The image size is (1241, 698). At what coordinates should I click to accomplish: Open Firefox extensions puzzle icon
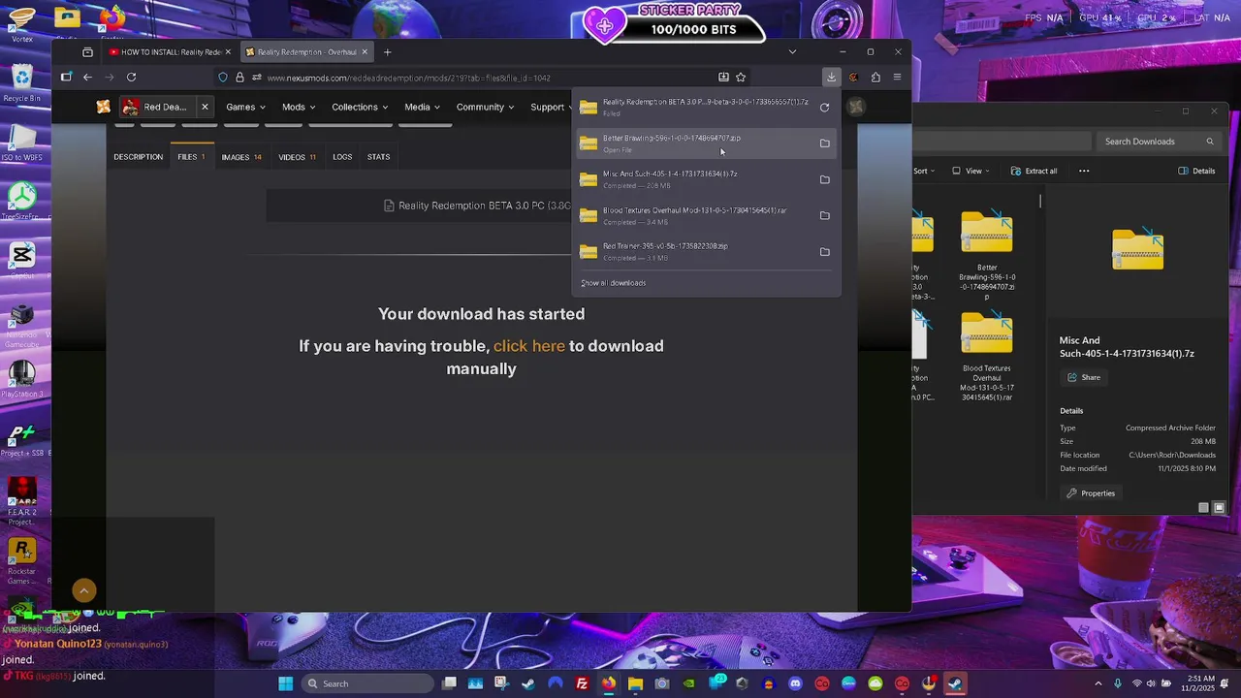[875, 78]
